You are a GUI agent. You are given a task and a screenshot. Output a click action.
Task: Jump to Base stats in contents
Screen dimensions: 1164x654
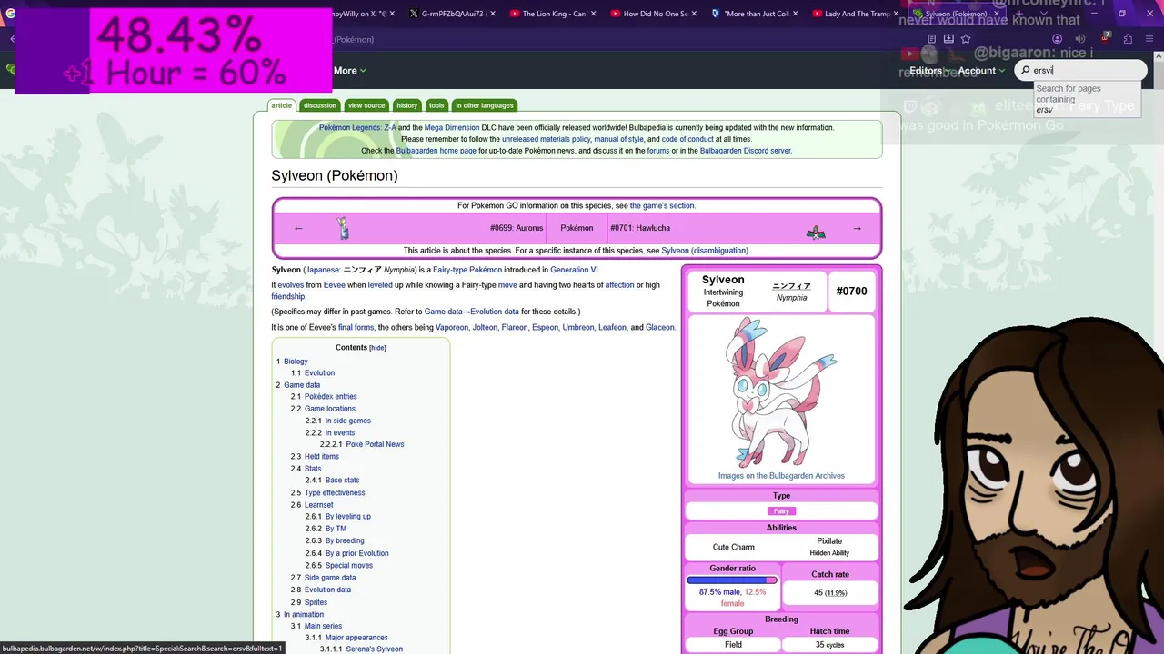342,481
